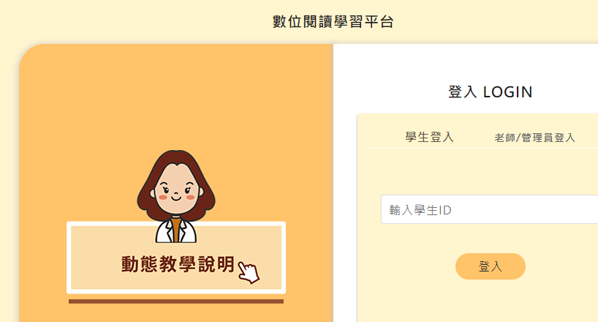Click the white area above login heading

pyautogui.click(x=465, y=63)
